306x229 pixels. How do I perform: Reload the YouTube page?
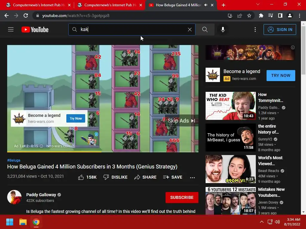point(26,16)
